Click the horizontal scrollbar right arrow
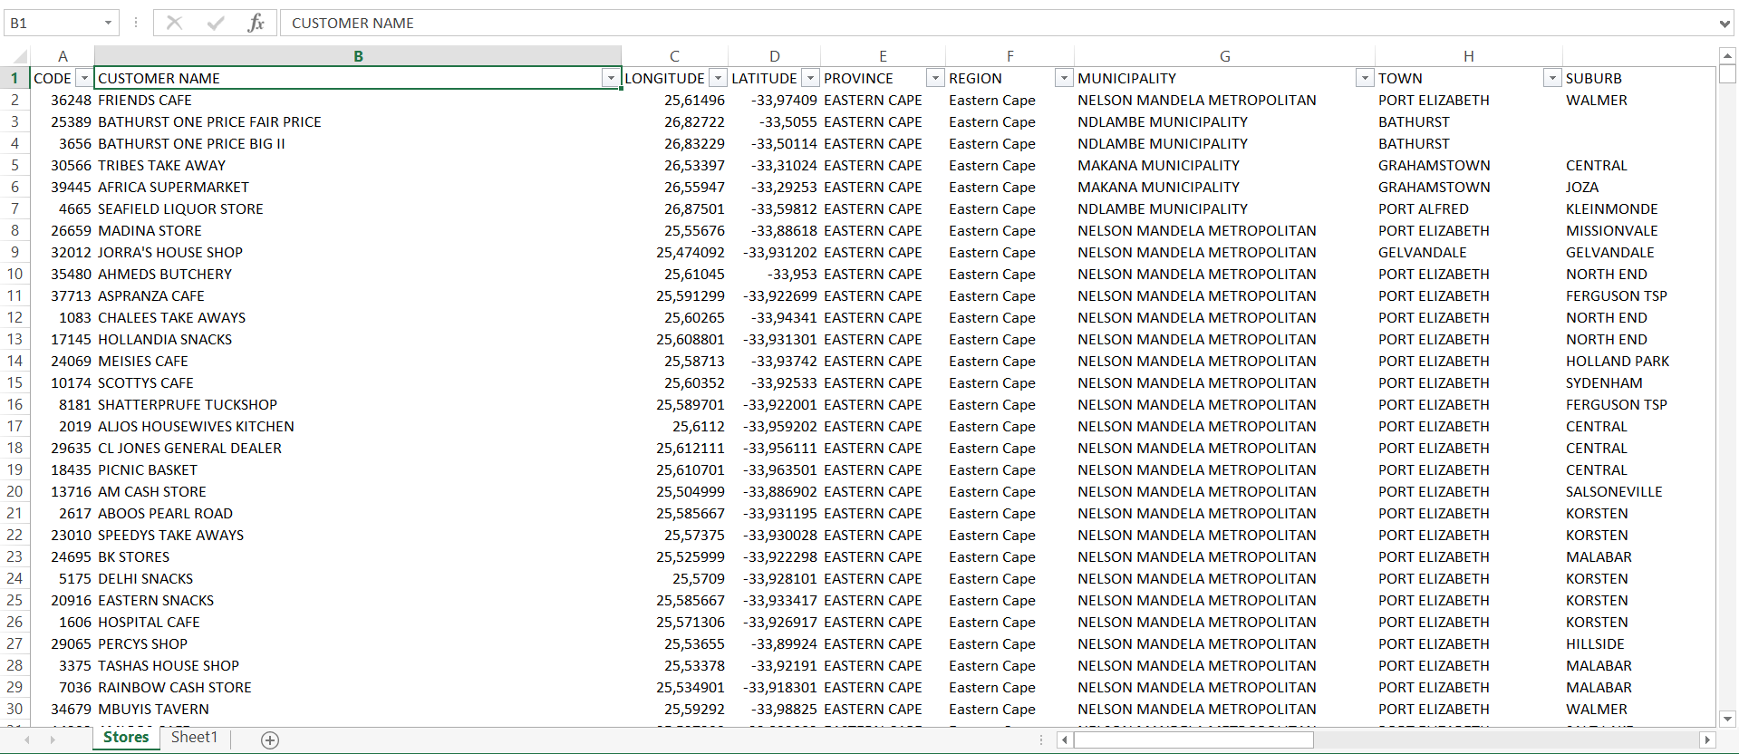Viewport: 1739px width, 754px height. (1707, 740)
